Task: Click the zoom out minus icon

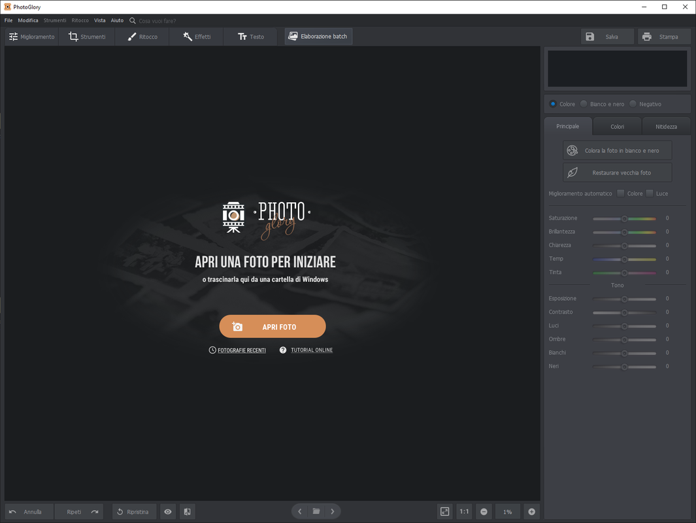Action: point(484,512)
